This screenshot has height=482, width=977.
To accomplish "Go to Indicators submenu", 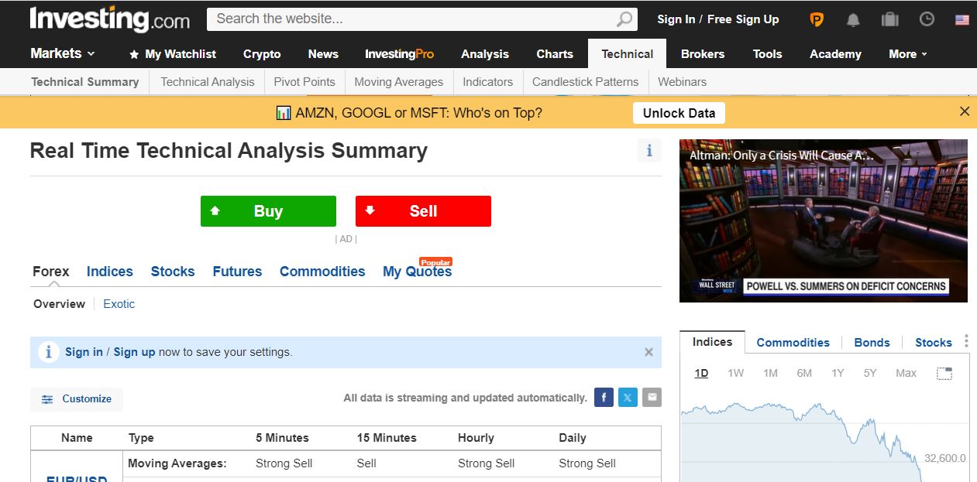I will (x=488, y=82).
